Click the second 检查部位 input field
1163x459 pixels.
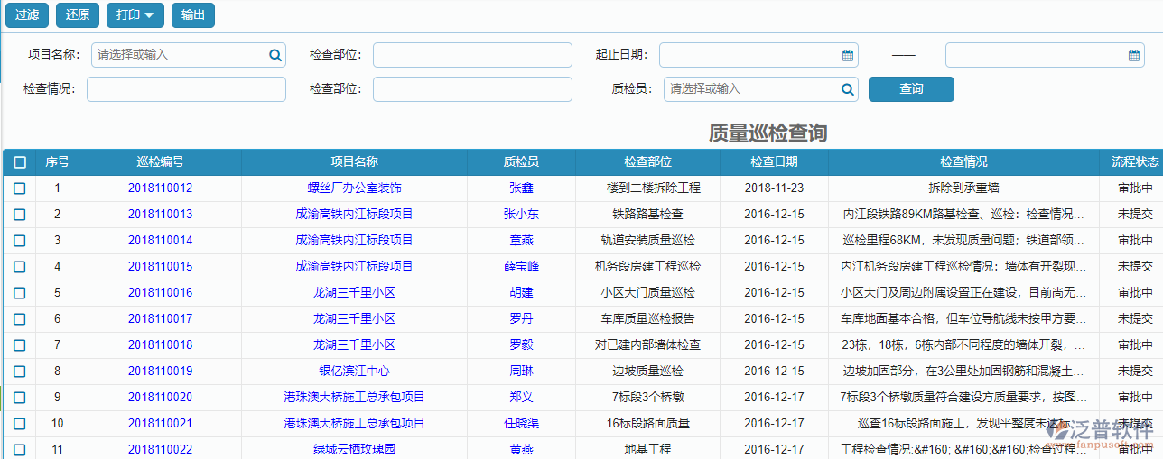point(472,89)
